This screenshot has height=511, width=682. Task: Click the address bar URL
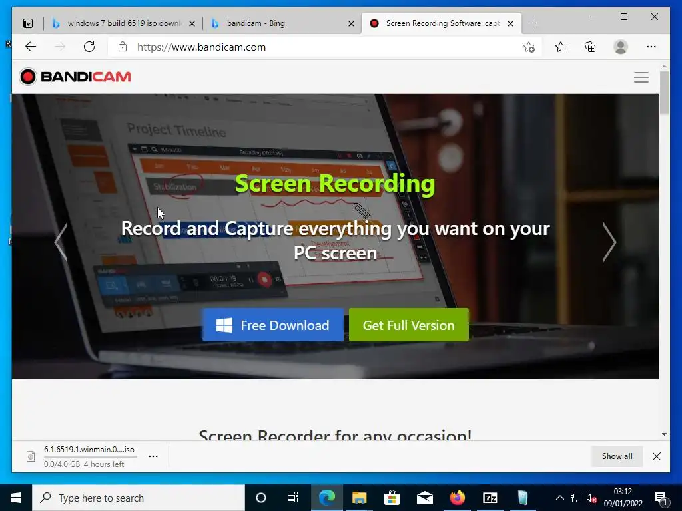click(x=201, y=47)
